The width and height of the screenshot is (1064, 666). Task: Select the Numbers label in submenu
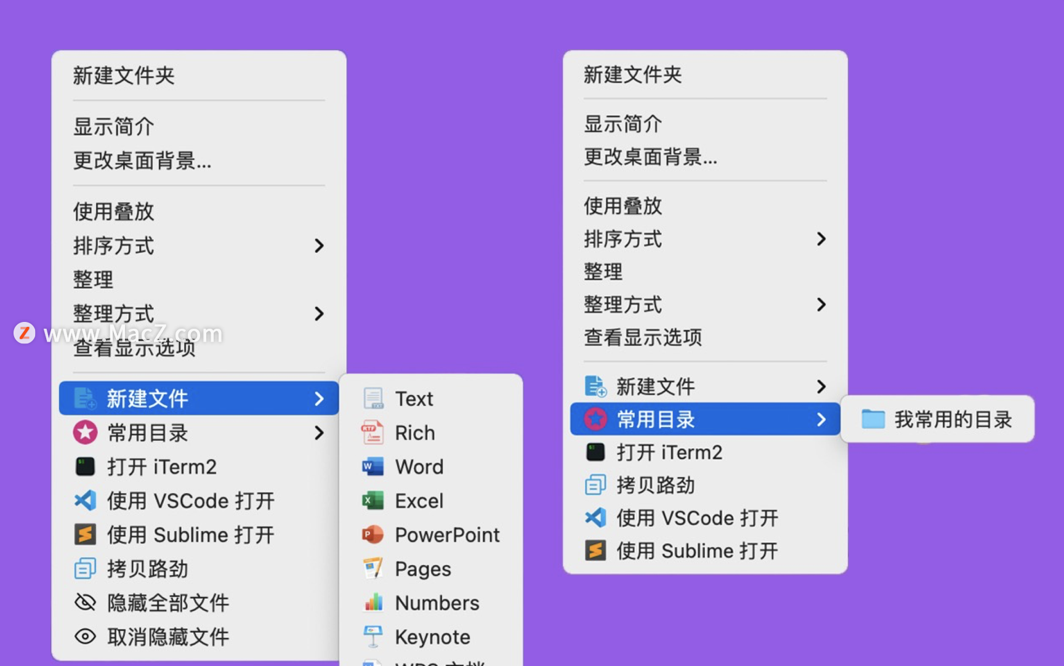(437, 603)
